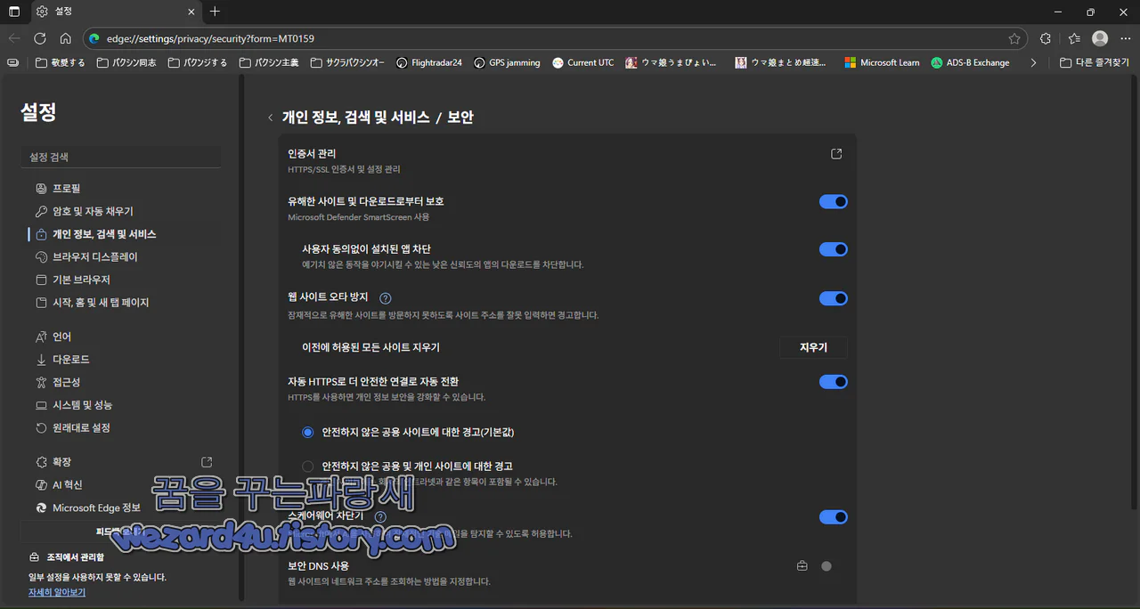Toggle 유해한 사이트 및 다운로드로부터 보호

834,202
